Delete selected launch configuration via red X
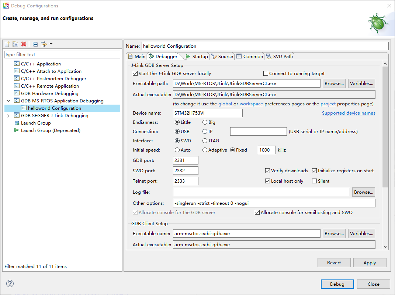 pos(24,44)
